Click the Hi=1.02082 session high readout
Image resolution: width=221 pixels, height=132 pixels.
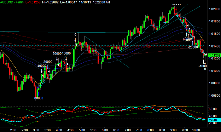[x=50, y=2]
